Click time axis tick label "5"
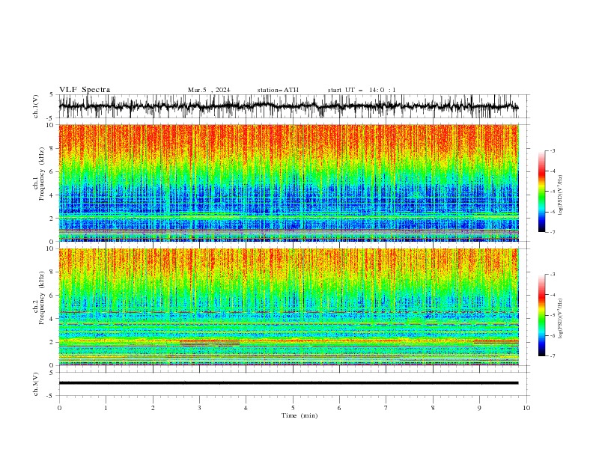 pos(293,408)
